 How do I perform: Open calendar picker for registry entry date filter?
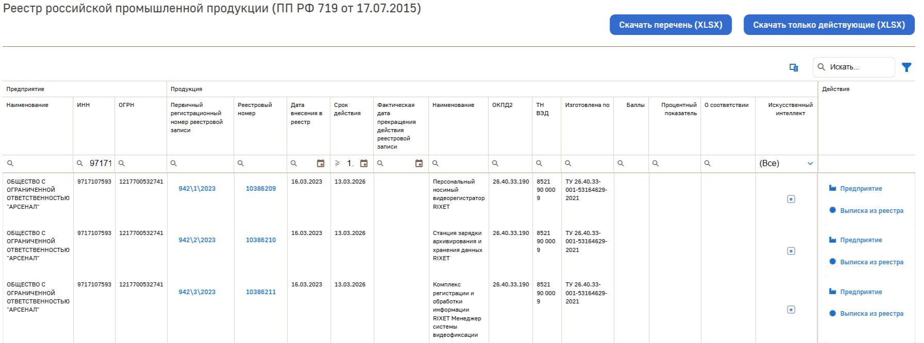coord(321,164)
